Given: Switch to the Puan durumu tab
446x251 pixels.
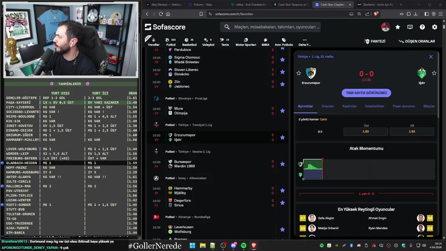Looking at the screenshot, I should pos(404,106).
